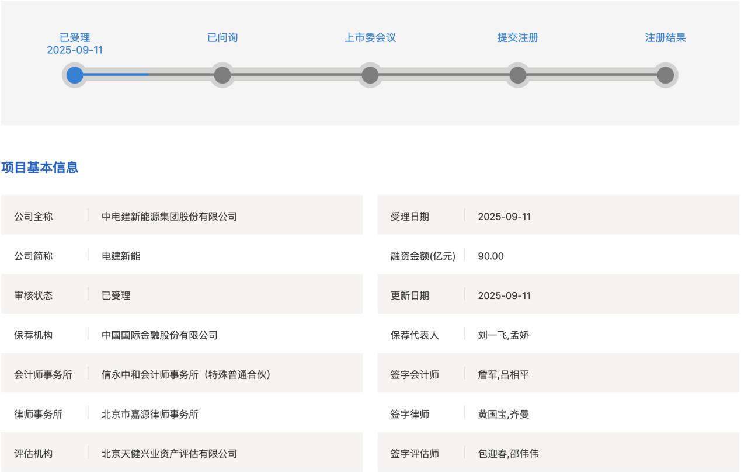
Task: Click the 已受理 blue progress step circle
Action: pos(75,75)
